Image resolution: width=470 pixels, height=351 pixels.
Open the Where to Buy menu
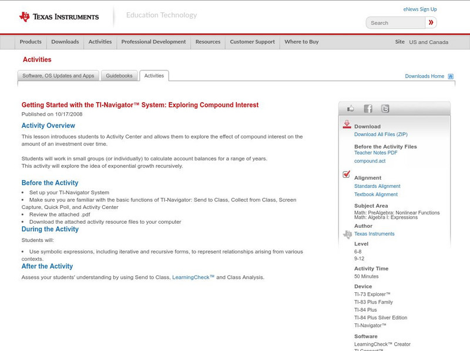point(301,42)
